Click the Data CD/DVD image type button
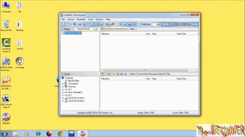This screenshot has width=245, height=137. click(83, 29)
